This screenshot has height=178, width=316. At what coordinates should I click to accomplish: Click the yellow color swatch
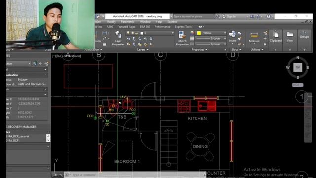point(199,33)
